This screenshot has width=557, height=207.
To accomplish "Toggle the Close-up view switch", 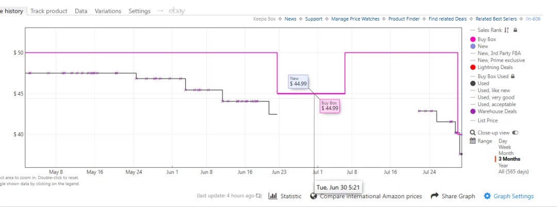I will (515, 132).
